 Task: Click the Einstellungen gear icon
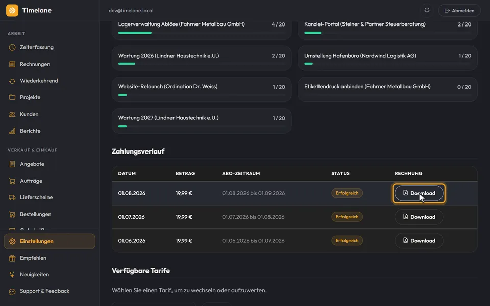point(12,241)
